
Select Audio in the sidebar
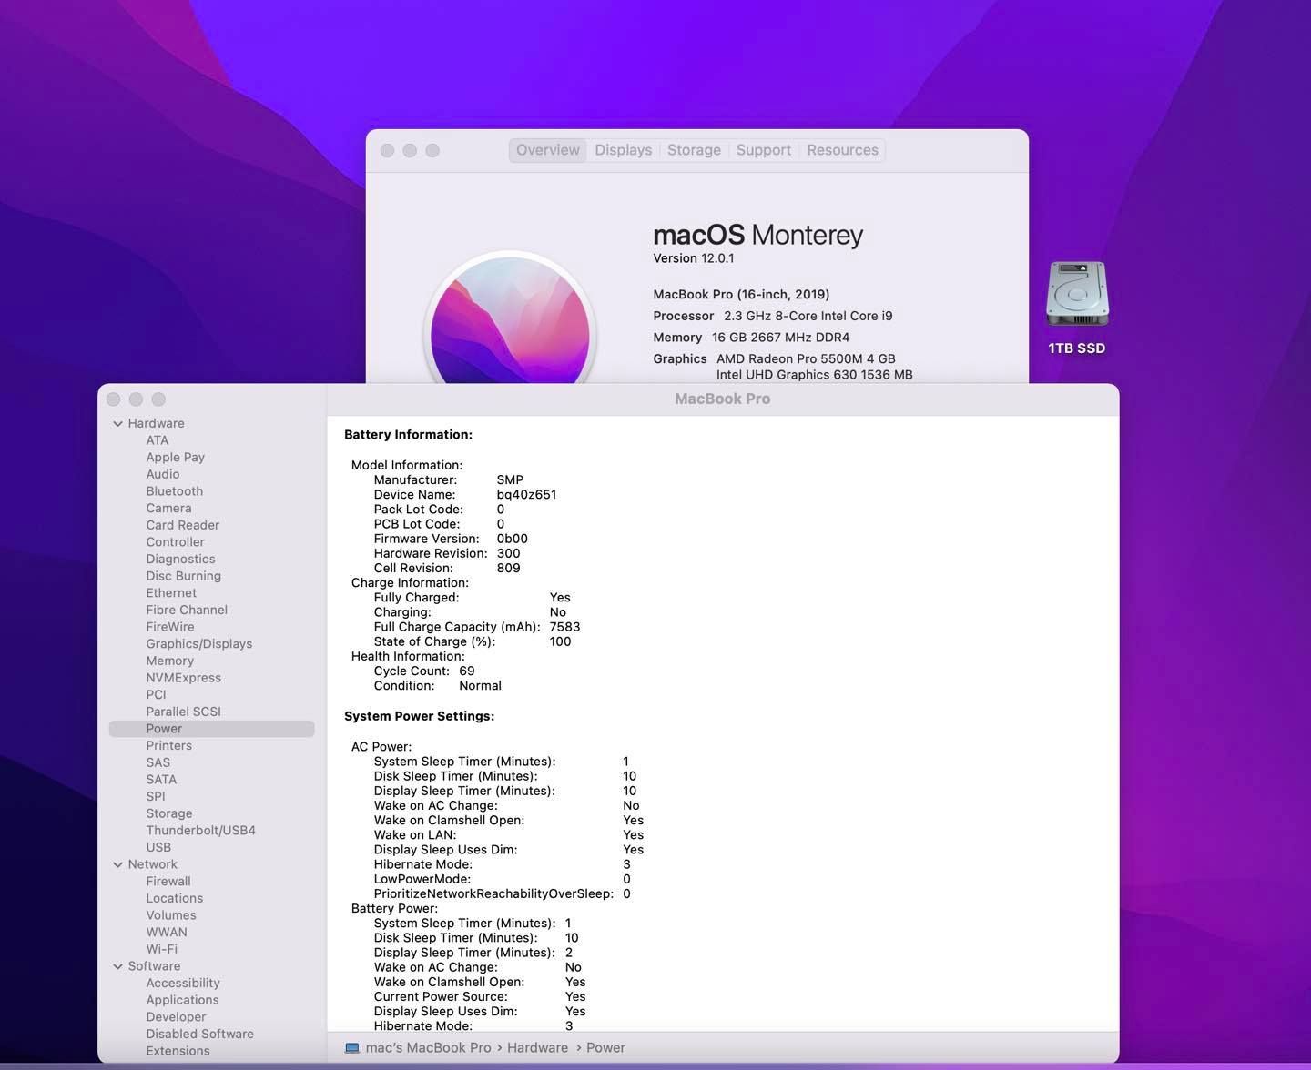click(x=163, y=474)
